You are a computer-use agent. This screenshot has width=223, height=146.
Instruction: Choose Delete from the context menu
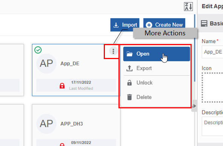tap(157, 97)
